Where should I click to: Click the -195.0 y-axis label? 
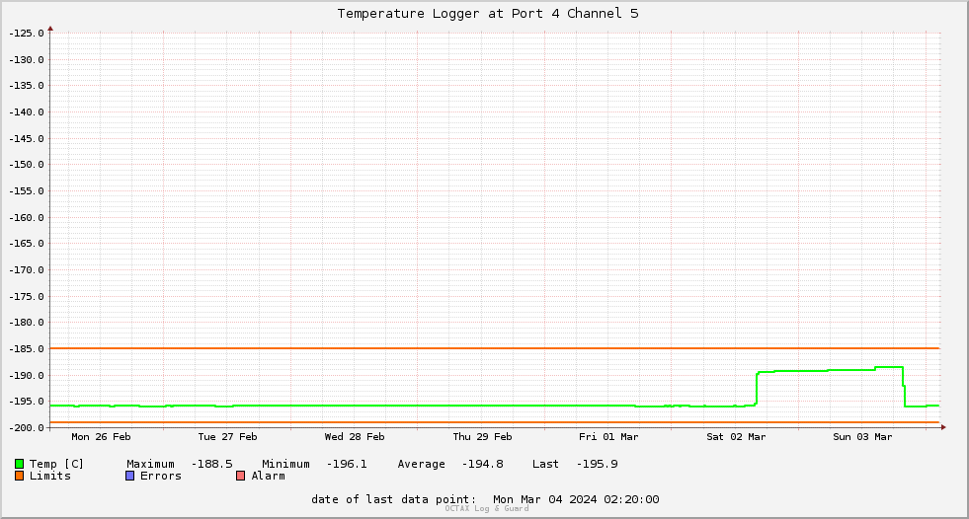pyautogui.click(x=26, y=402)
